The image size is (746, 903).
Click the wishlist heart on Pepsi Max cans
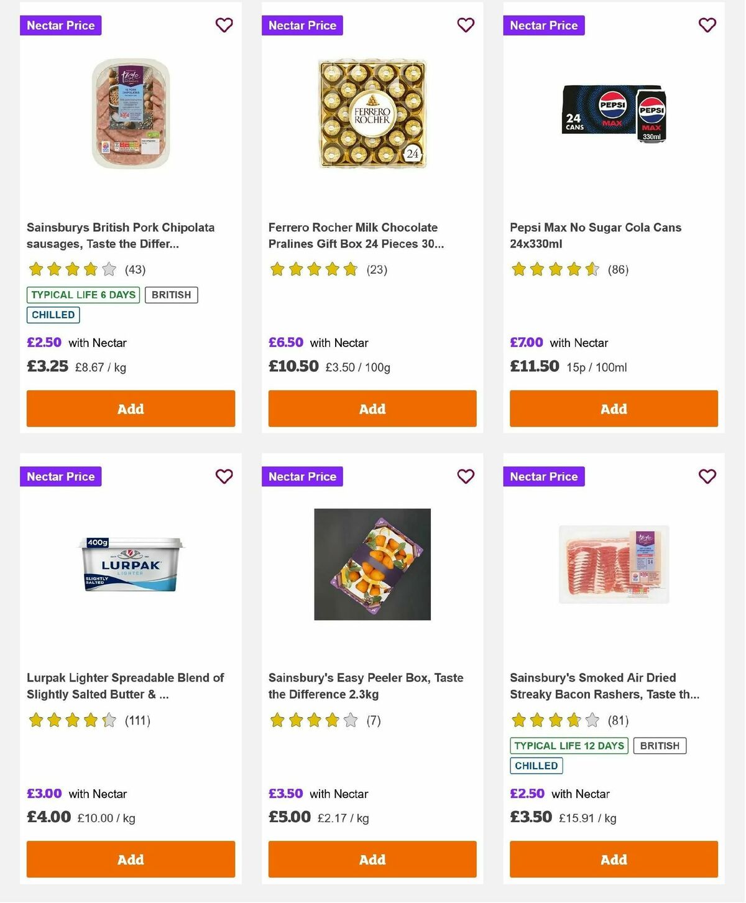707,25
